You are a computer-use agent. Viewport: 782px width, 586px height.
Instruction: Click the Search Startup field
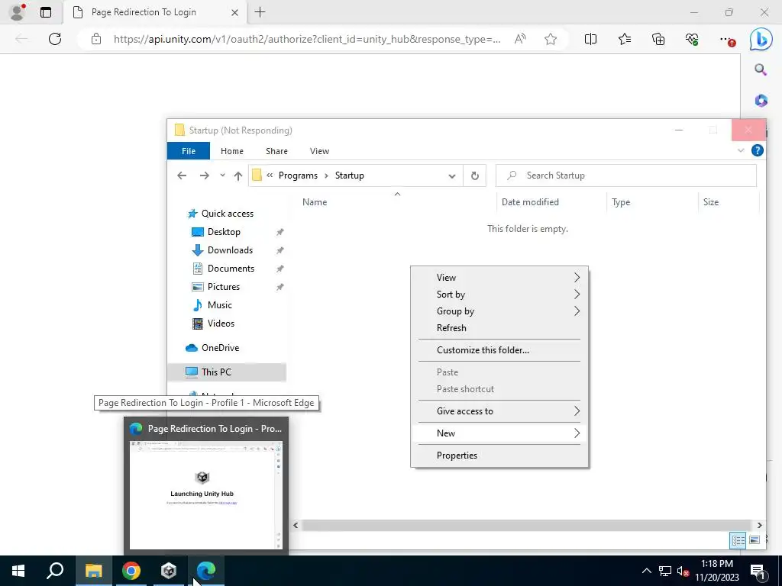[x=626, y=175]
